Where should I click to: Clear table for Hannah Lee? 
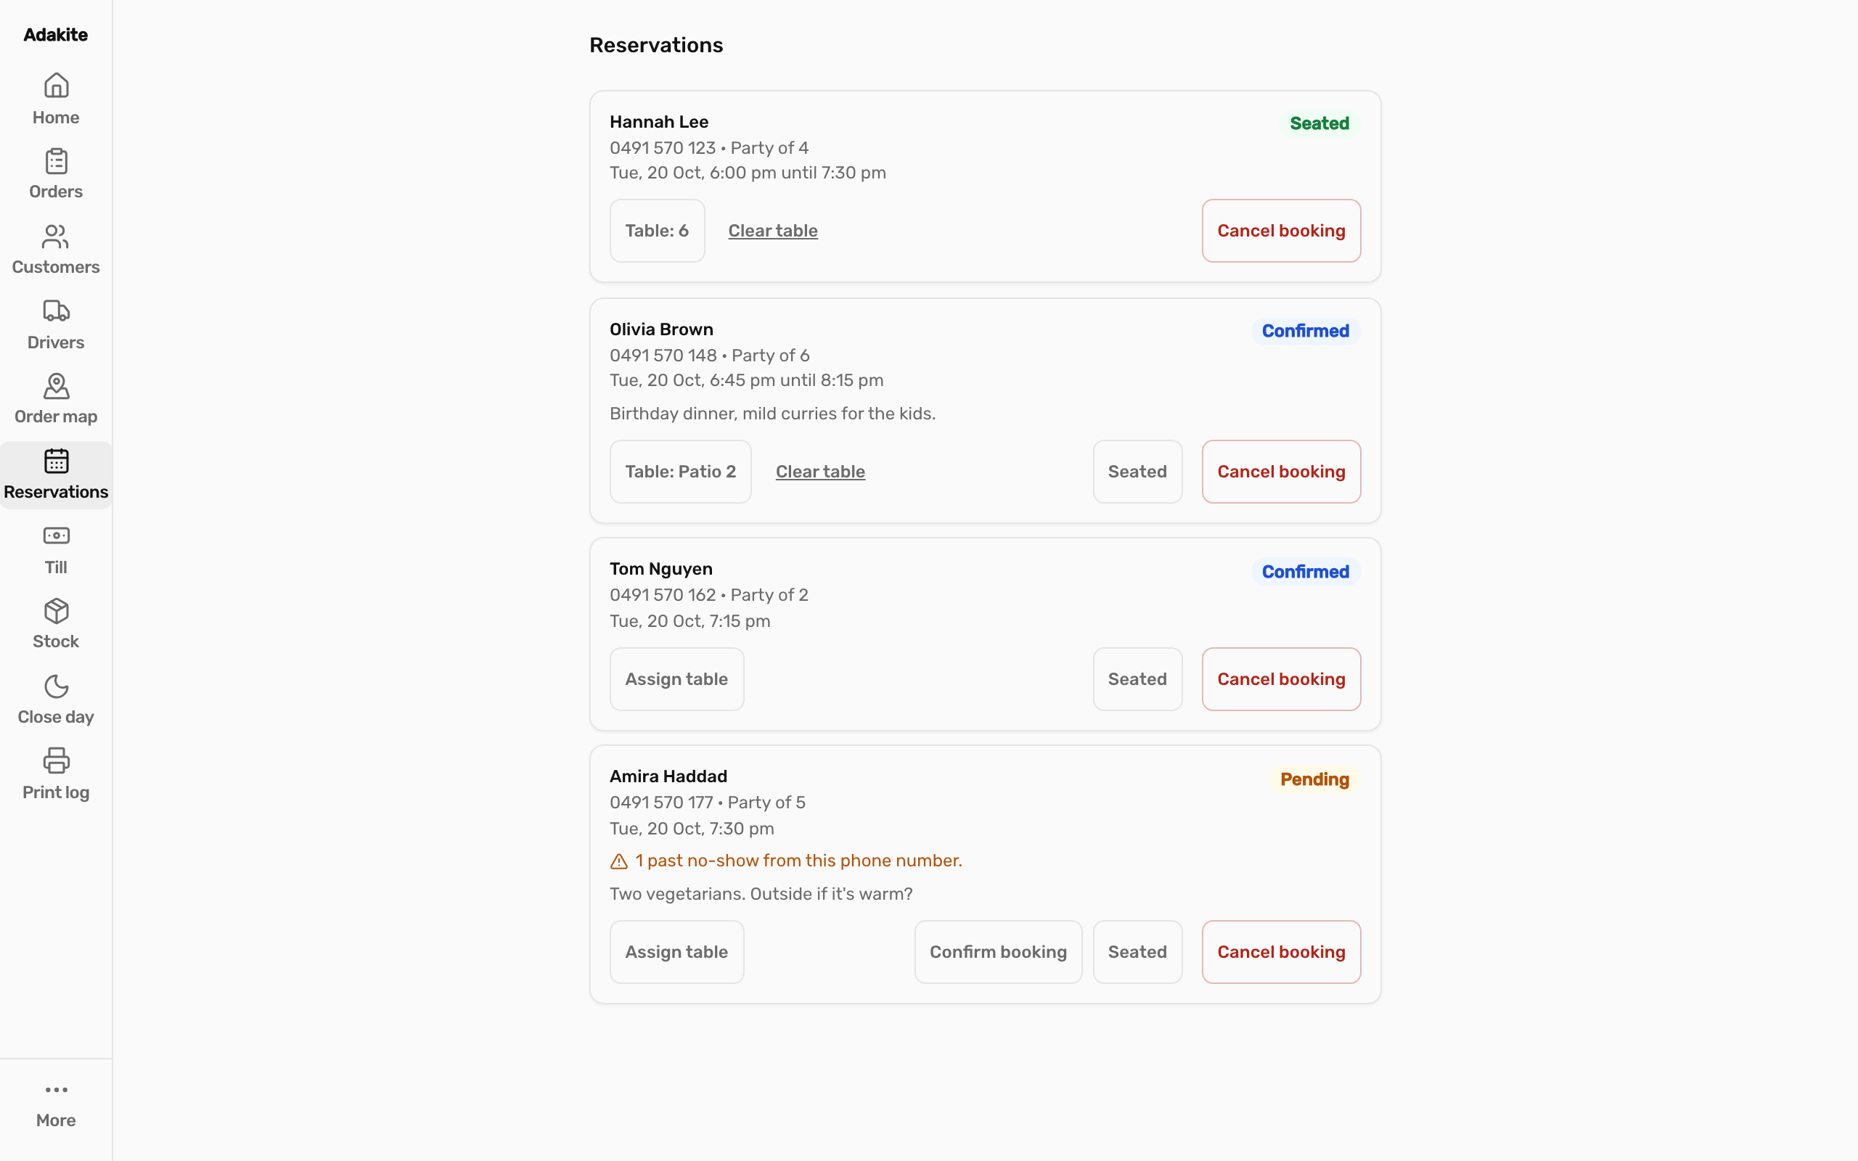(x=772, y=231)
